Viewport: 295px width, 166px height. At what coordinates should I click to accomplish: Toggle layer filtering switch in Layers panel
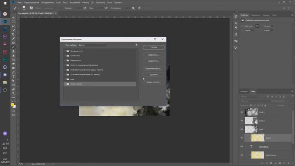(x=293, y=96)
